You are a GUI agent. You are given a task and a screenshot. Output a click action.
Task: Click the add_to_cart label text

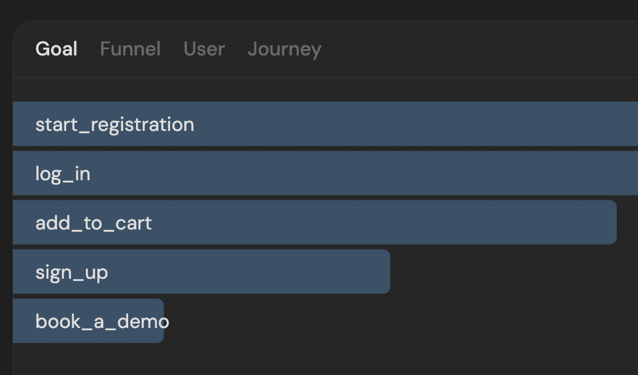click(93, 223)
